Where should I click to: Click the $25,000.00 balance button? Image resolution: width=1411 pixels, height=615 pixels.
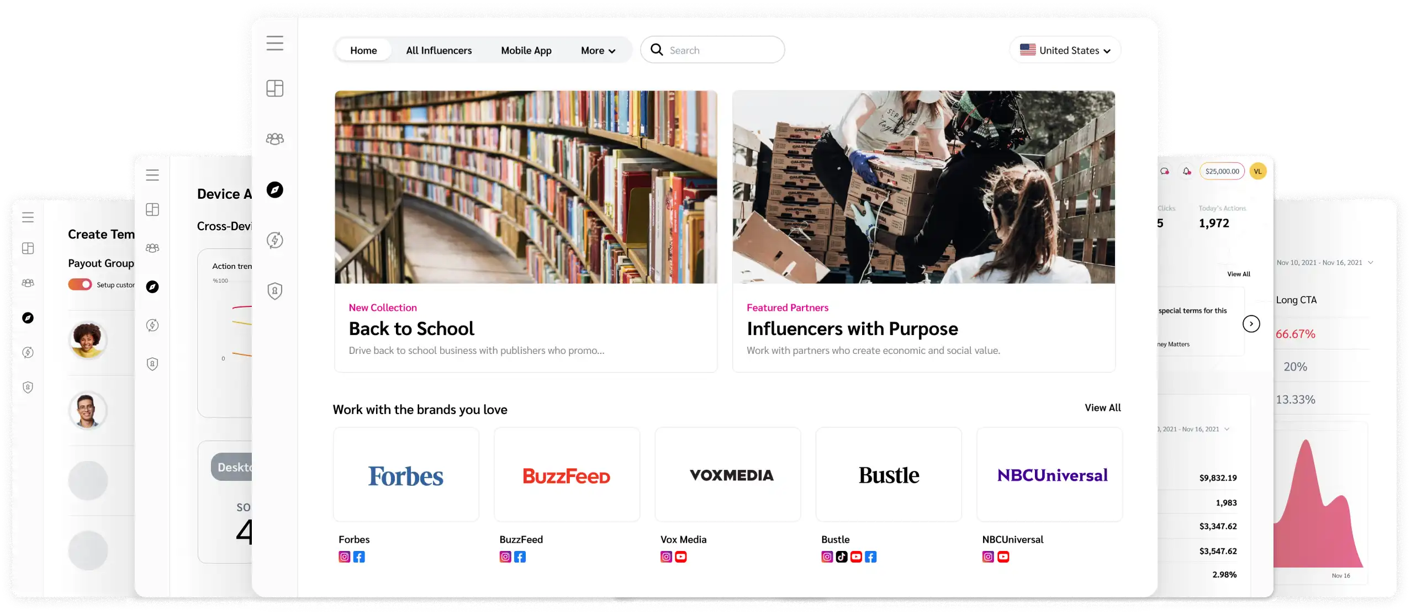1222,171
